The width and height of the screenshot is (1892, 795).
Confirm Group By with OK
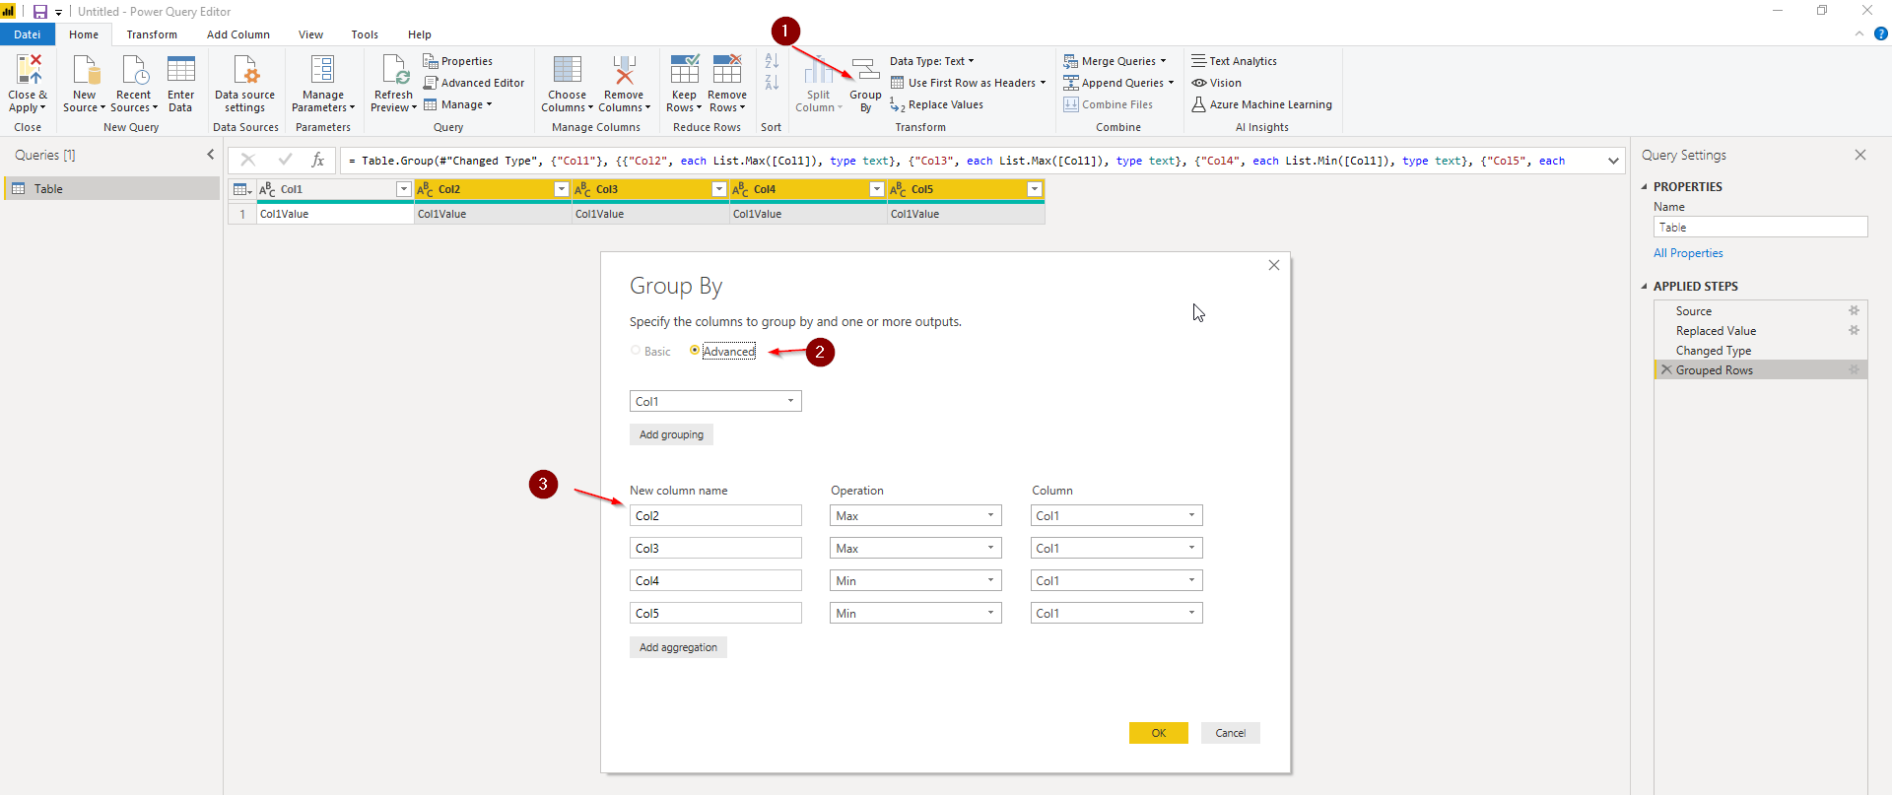coord(1159,733)
